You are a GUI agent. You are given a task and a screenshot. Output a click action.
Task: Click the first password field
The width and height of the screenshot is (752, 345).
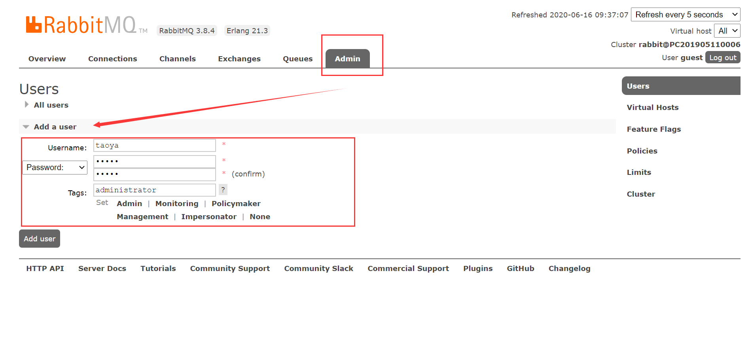155,161
